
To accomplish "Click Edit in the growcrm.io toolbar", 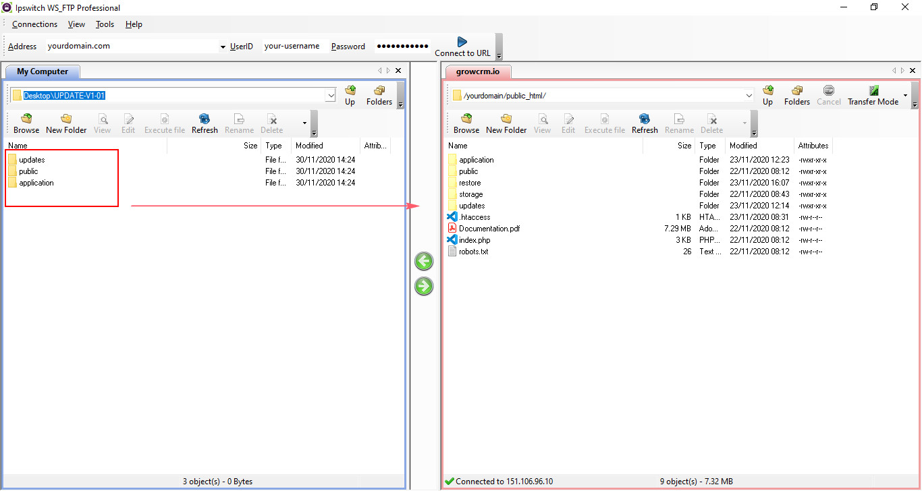I will 568,123.
